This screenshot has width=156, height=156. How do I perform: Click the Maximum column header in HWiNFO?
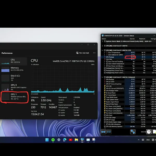[142, 39]
